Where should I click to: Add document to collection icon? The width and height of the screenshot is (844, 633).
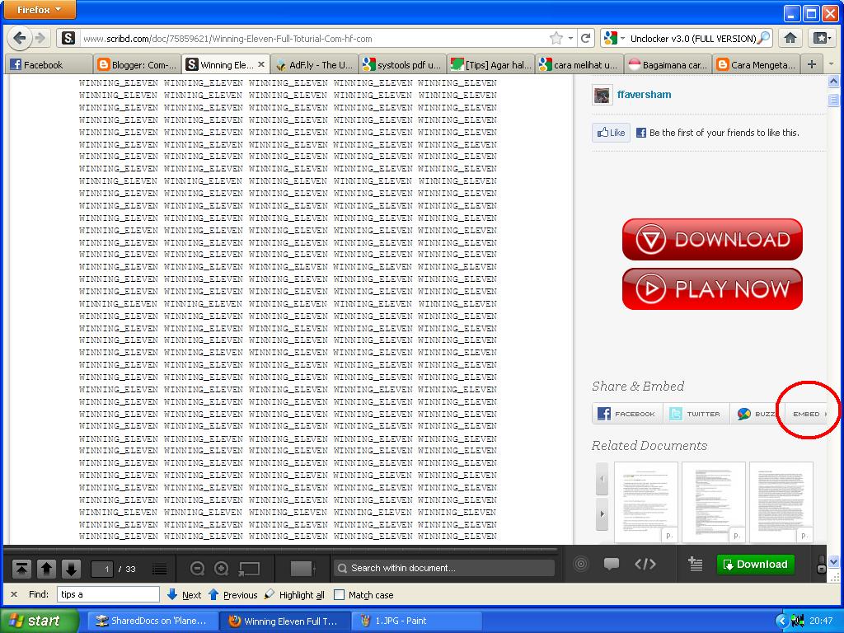(x=696, y=564)
